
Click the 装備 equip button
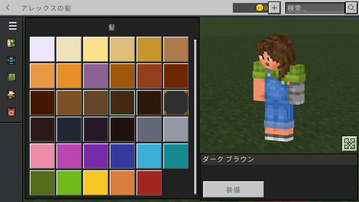tap(233, 190)
